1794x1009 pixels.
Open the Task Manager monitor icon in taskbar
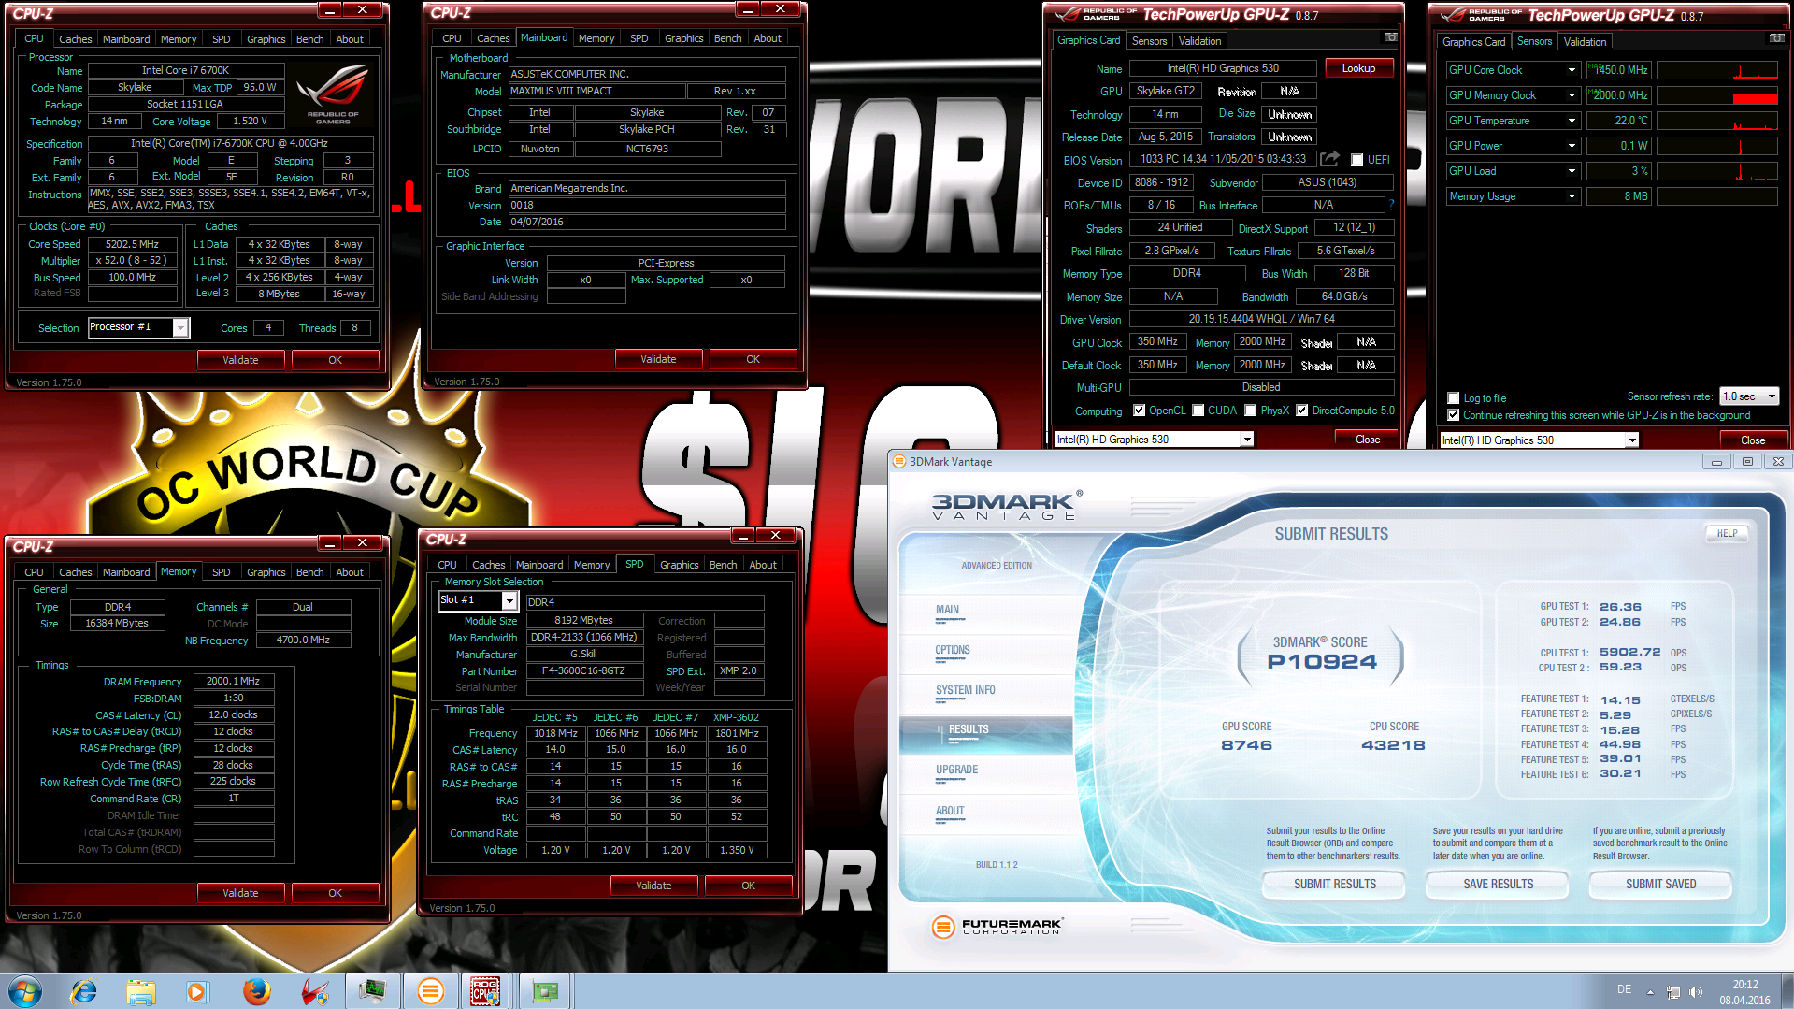tap(372, 991)
